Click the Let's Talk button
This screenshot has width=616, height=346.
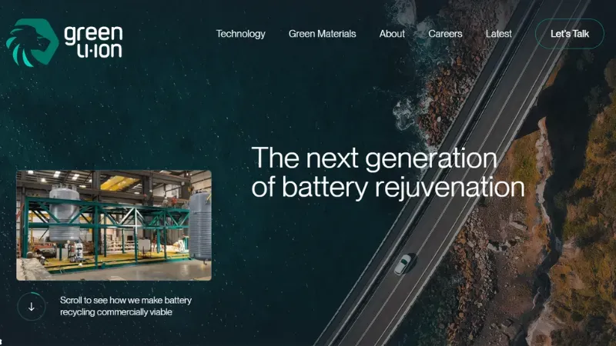point(570,34)
